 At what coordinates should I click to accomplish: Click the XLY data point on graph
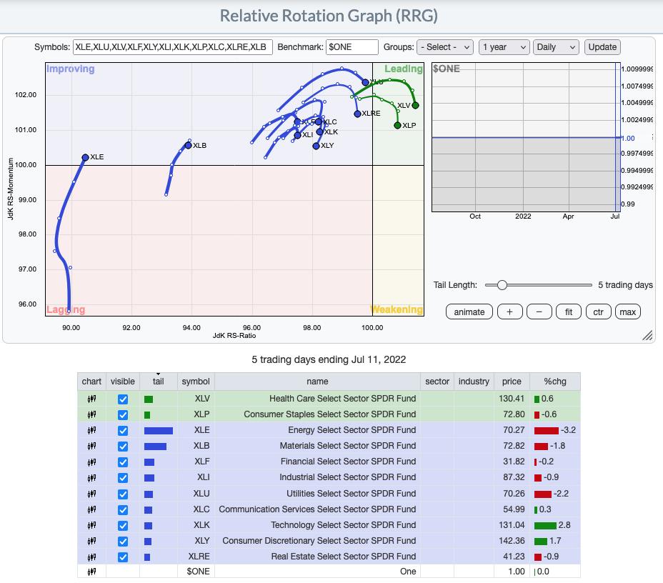[x=316, y=146]
